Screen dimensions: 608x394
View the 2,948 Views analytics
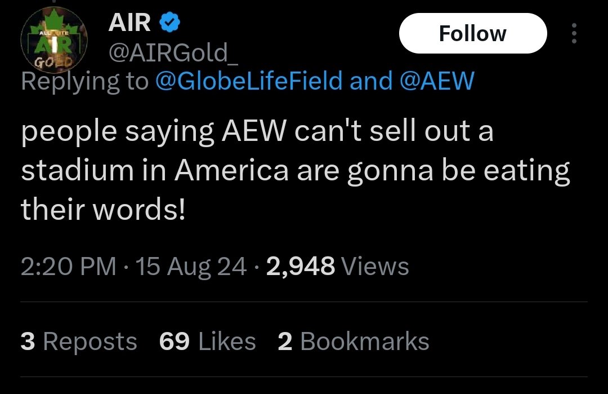pyautogui.click(x=337, y=266)
